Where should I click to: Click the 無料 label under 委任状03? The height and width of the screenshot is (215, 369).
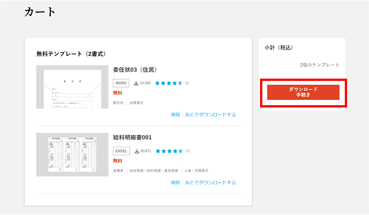coord(118,92)
